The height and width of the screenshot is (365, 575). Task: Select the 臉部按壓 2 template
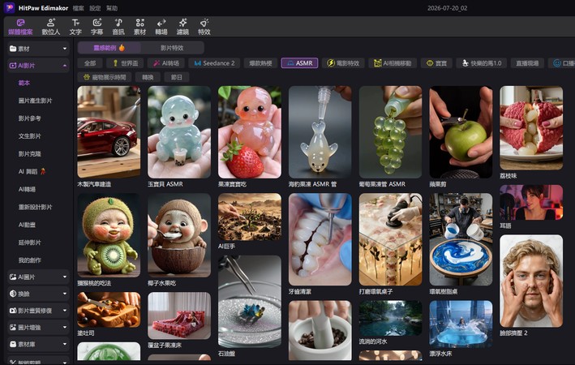click(531, 281)
